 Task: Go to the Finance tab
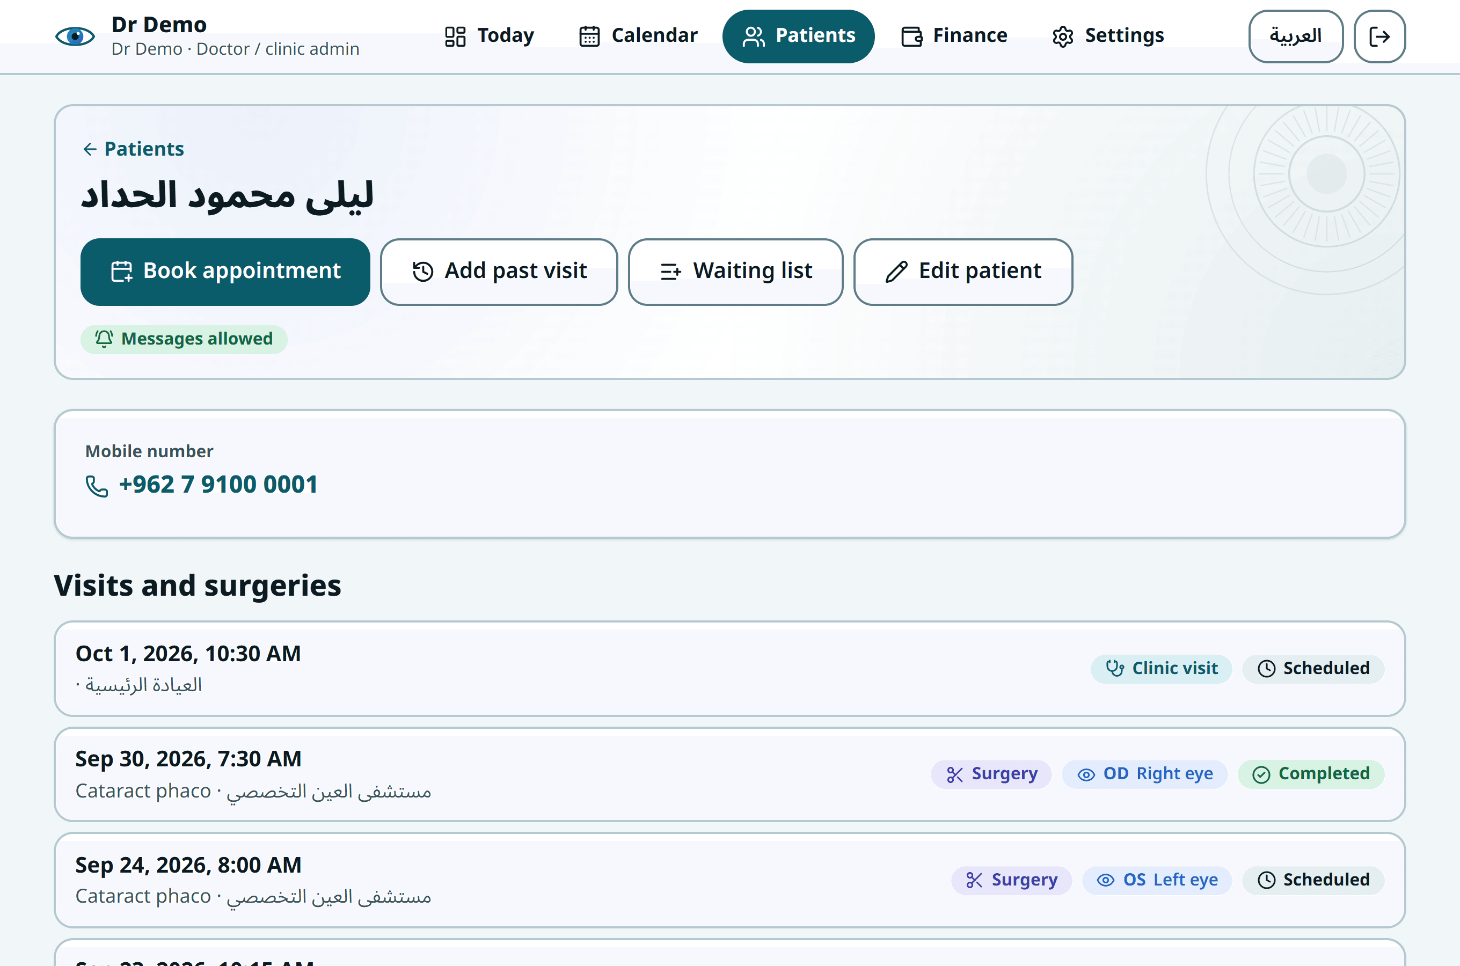954,36
